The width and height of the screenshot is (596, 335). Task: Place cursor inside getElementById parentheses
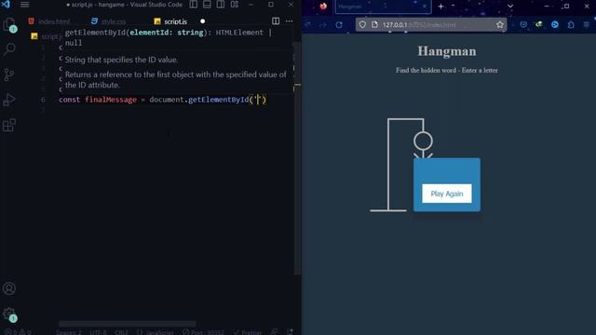coord(258,100)
